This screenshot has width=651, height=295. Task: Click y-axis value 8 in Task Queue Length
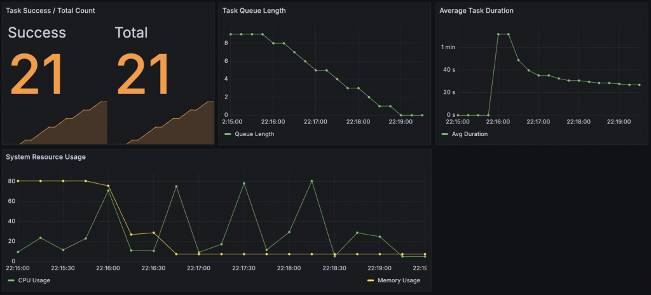[x=226, y=43]
